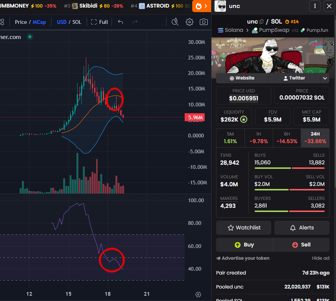Click the chart live status green dot
The image size is (336, 301).
pos(30,37)
